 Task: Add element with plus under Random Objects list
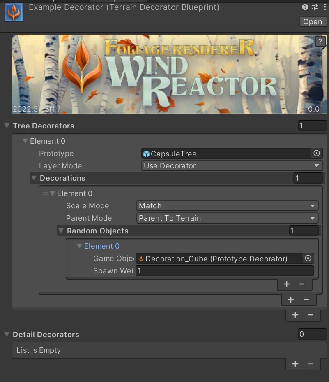click(x=287, y=284)
